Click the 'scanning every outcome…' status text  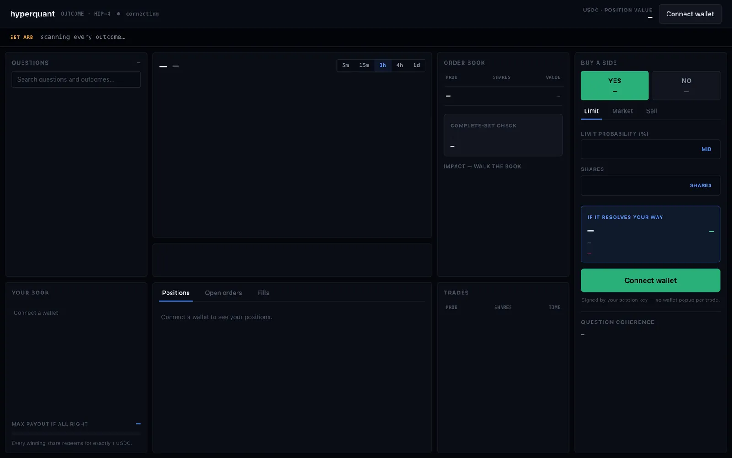[83, 37]
